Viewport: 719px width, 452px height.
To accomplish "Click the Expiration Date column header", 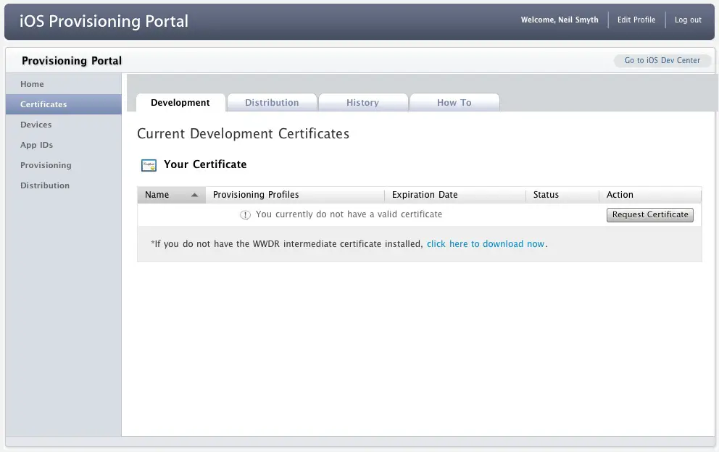I will 425,195.
